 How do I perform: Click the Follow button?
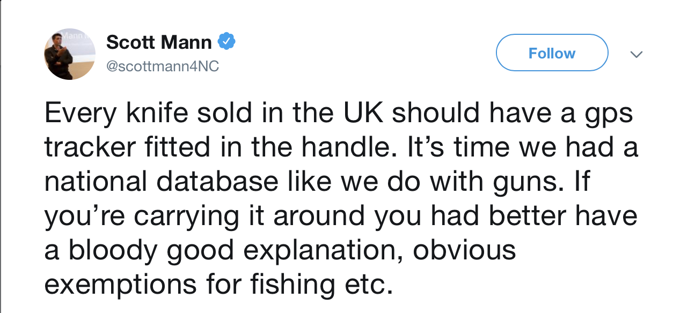pyautogui.click(x=552, y=53)
